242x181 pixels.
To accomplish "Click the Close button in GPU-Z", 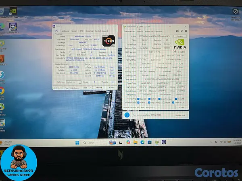I will pos(181,107).
